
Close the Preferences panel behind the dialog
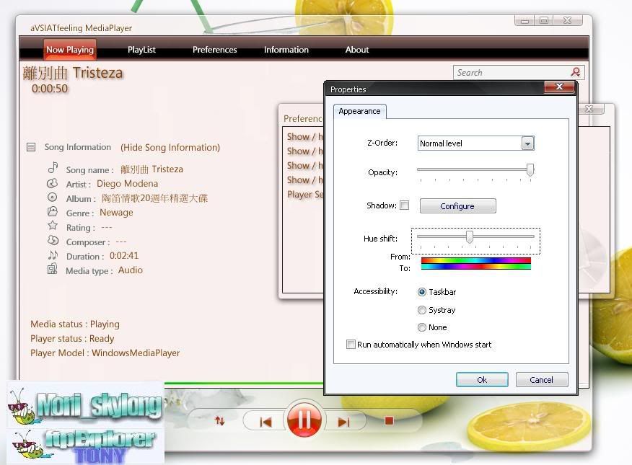point(589,109)
